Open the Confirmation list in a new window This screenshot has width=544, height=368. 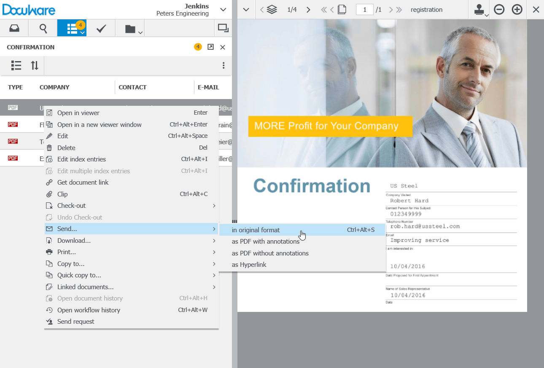(210, 47)
